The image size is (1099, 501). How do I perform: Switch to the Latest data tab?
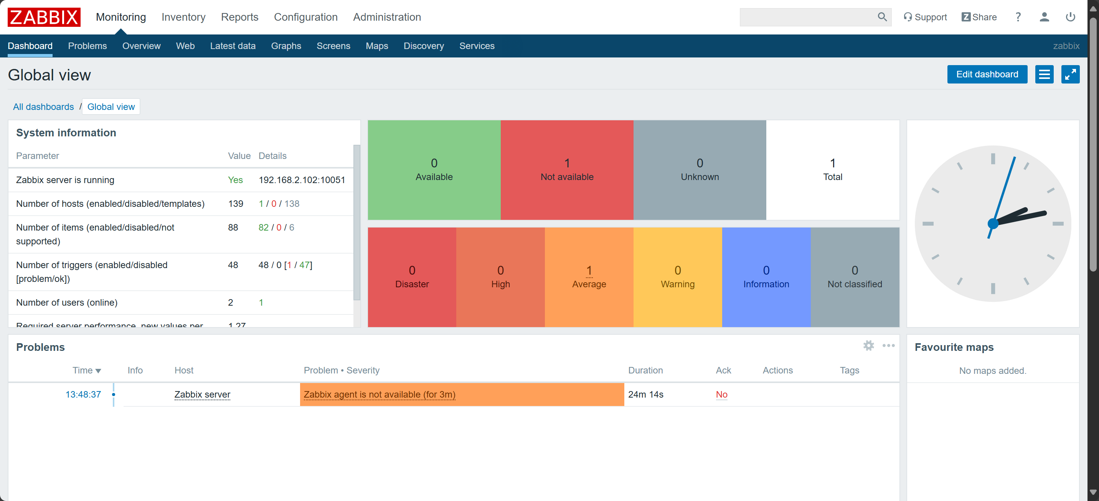tap(233, 46)
